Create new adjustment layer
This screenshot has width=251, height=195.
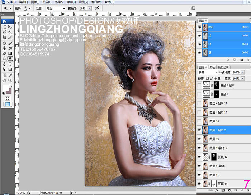[229, 190]
